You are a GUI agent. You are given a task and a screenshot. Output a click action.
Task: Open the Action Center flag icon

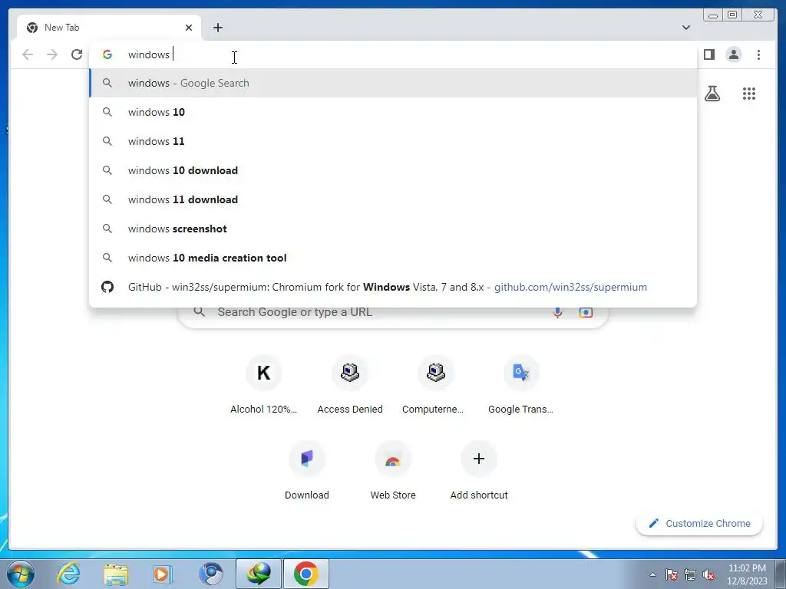click(672, 574)
